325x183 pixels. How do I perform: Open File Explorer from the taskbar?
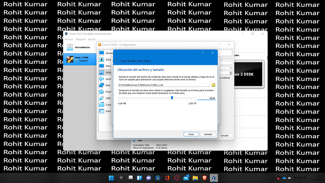(x=195, y=178)
